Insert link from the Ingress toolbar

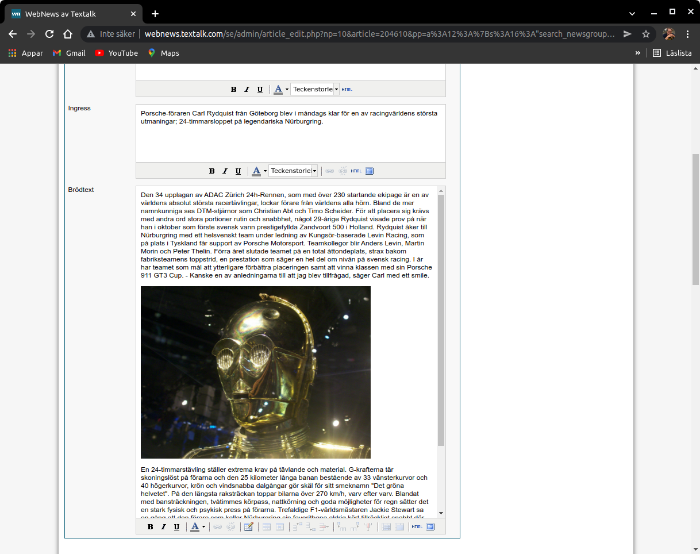pos(330,171)
